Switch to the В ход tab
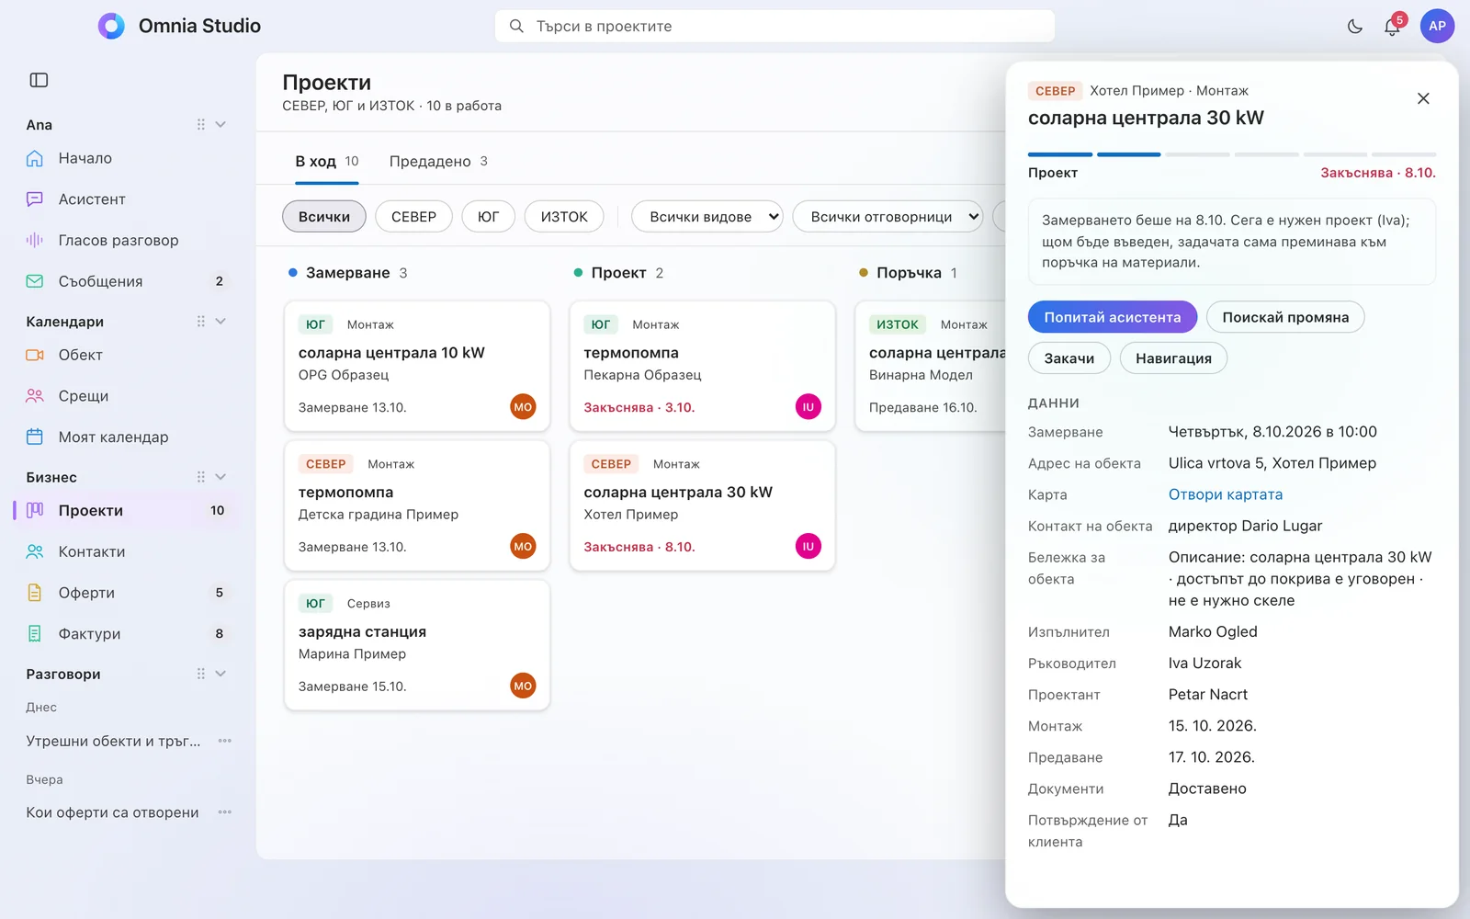This screenshot has width=1470, height=919. click(326, 162)
